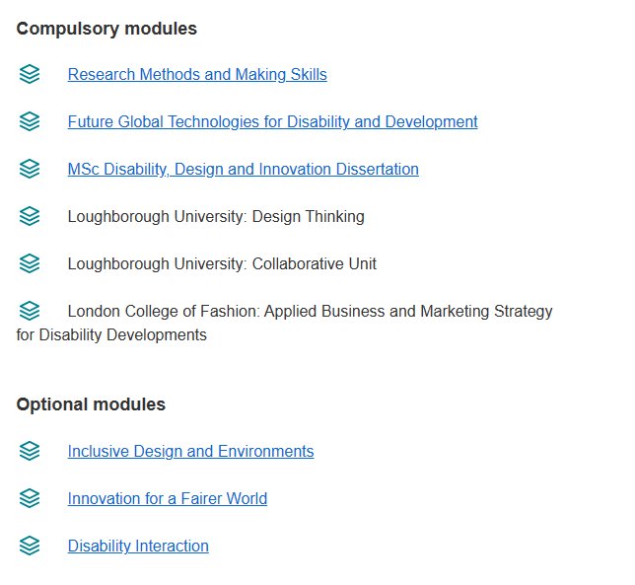Screen dimensions: 635x585
Task: Click the stack icon beside Collaborative Unit
Action: point(30,263)
